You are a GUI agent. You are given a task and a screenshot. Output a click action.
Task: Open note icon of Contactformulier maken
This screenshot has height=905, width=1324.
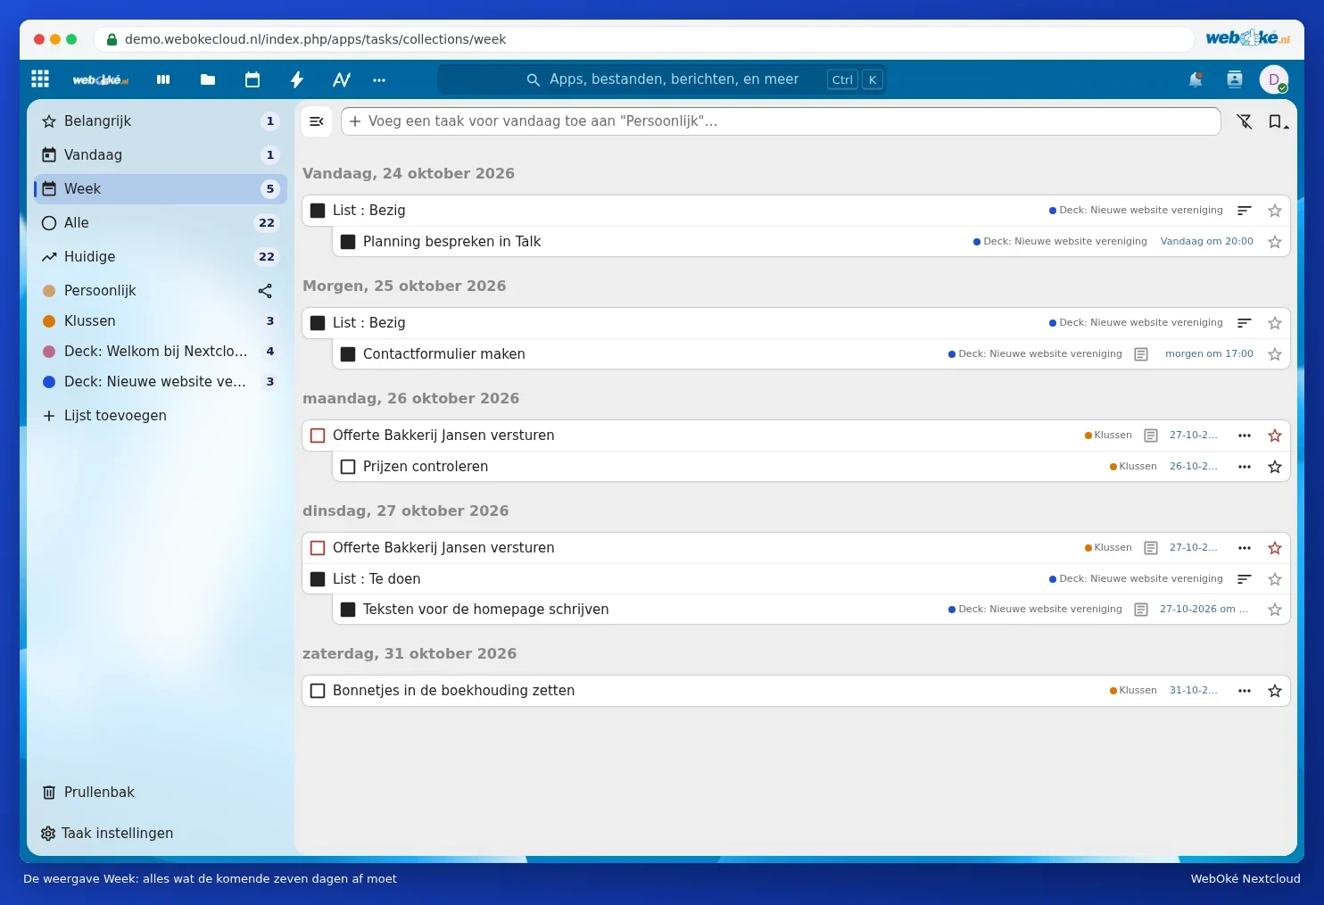[x=1141, y=354]
